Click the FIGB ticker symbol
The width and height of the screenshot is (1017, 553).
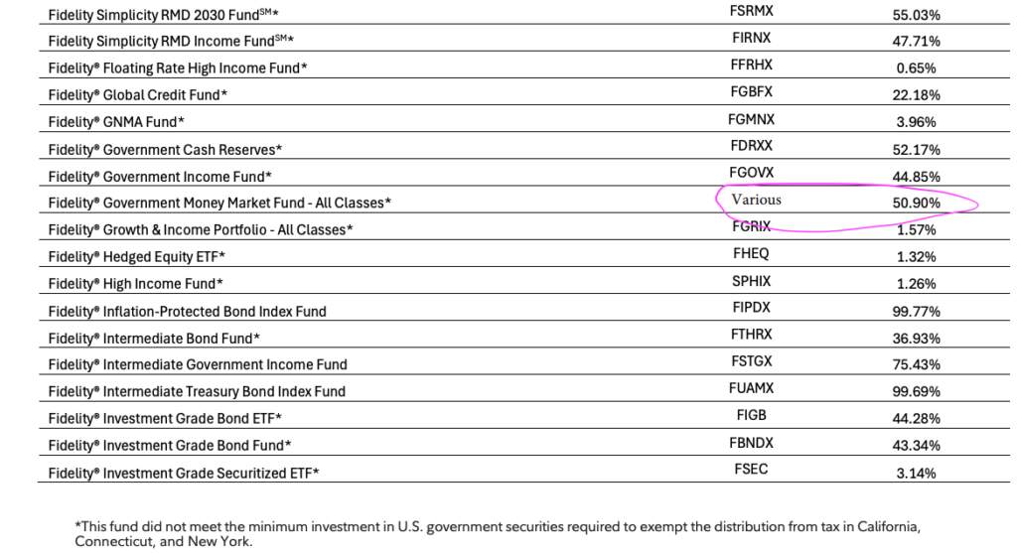pyautogui.click(x=751, y=415)
